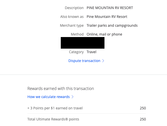Click the arrow next to How we calculate rewards

click(x=73, y=97)
